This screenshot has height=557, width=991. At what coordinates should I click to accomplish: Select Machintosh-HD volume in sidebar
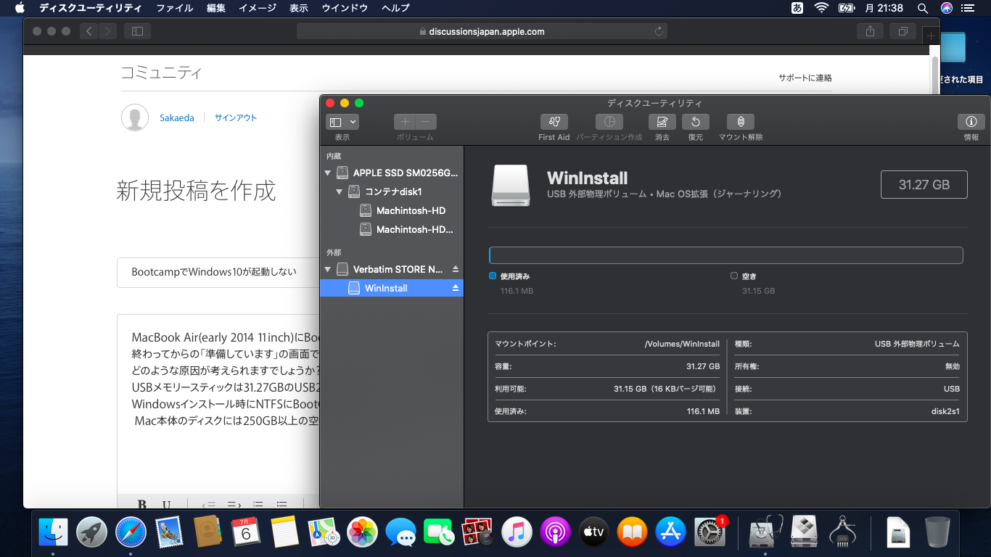[x=411, y=211]
